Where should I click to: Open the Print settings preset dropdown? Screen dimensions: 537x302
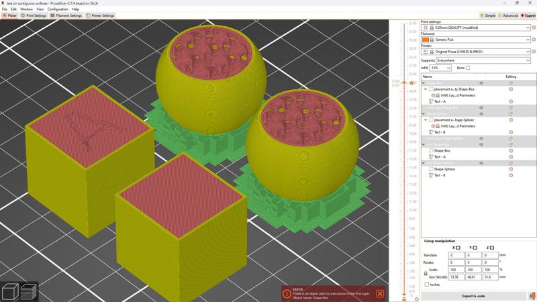click(x=476, y=28)
